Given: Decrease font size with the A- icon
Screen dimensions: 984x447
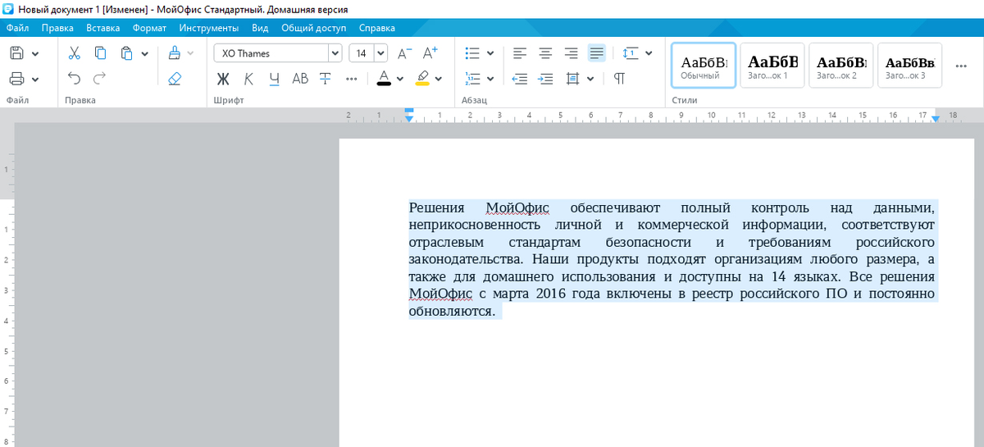Looking at the screenshot, I should coord(404,53).
